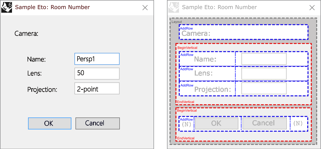Click the greyed OK button in the layout diagram
Viewport: 321px width, 149px height.
pyautogui.click(x=216, y=123)
